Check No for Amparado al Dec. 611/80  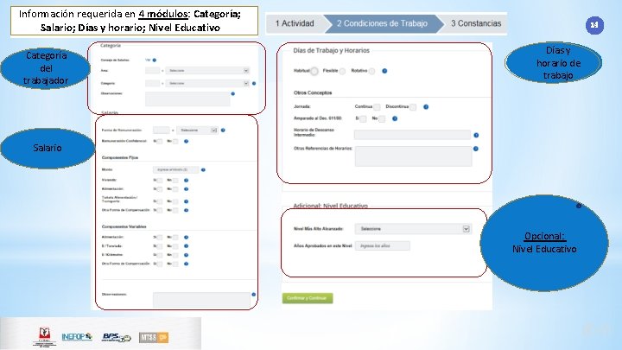pyautogui.click(x=382, y=118)
